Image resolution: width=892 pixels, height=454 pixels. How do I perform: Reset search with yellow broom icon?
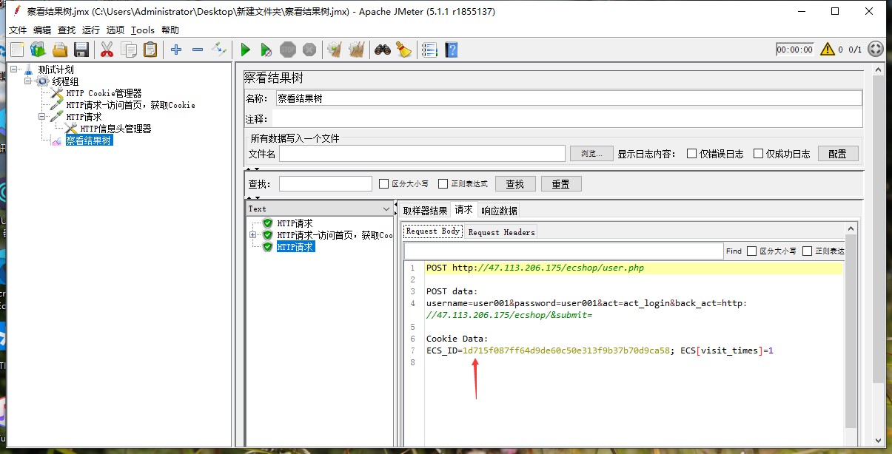[403, 50]
